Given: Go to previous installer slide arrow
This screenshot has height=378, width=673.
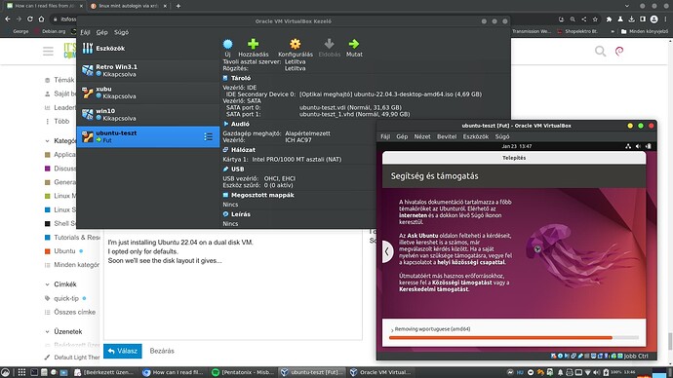Looking at the screenshot, I should click(387, 251).
